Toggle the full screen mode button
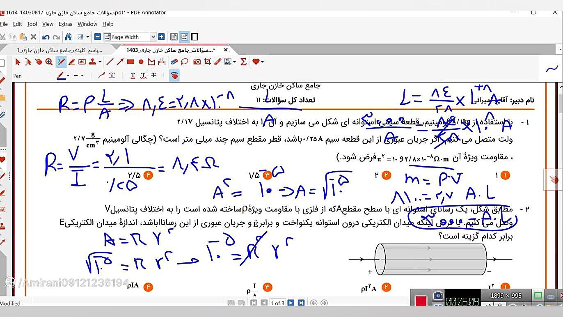 click(195, 37)
